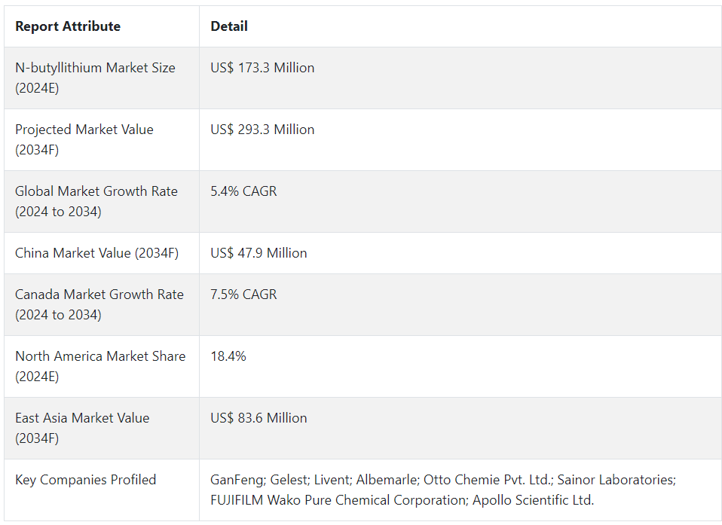The height and width of the screenshot is (525, 722).
Task: Click the US$ 293.3 Million value
Action: (262, 130)
